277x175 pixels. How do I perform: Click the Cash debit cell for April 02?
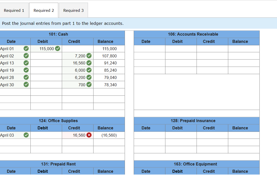click(x=46, y=56)
